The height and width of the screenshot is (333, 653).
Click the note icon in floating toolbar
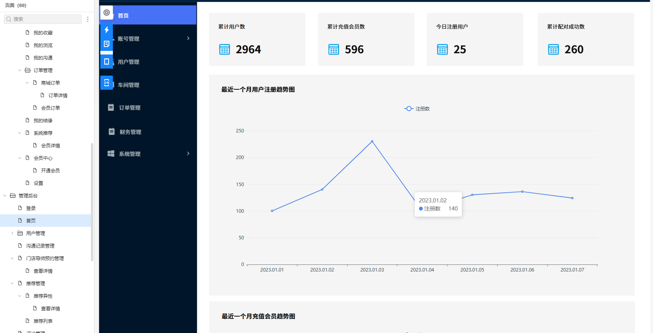(107, 44)
